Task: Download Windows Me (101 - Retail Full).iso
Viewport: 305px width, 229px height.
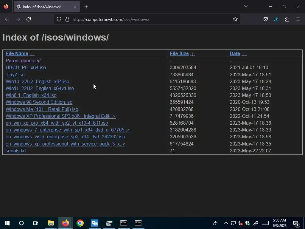Action: coord(42,109)
